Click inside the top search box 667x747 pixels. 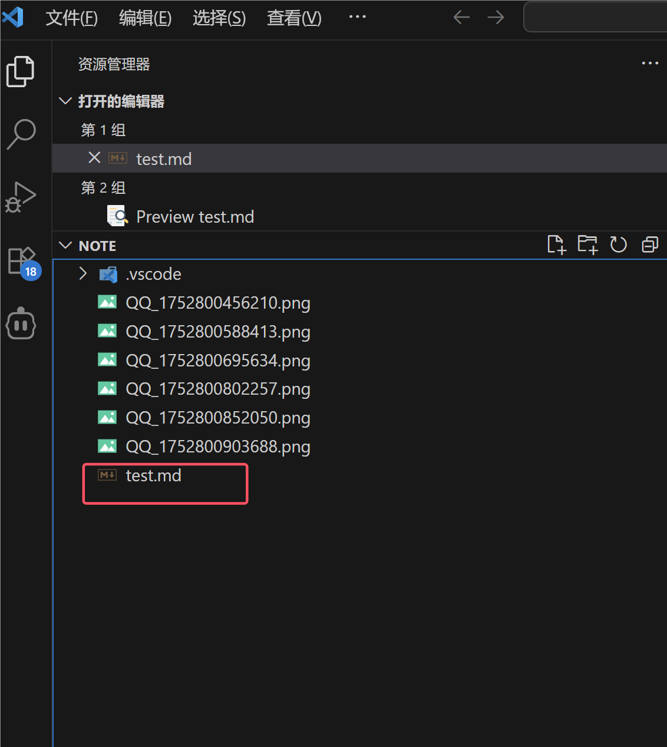point(595,17)
